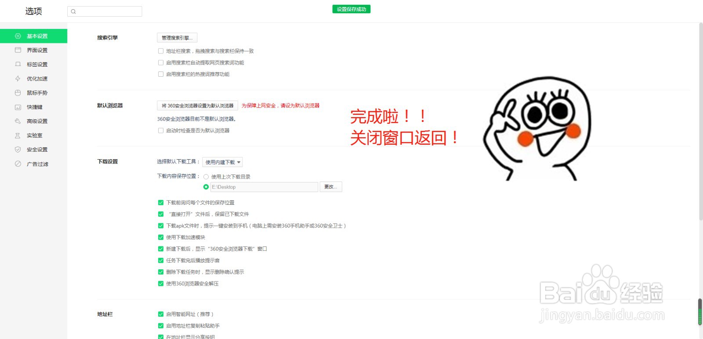Click the 鼠标手势 mouse icon
703x339 pixels.
click(x=18, y=93)
